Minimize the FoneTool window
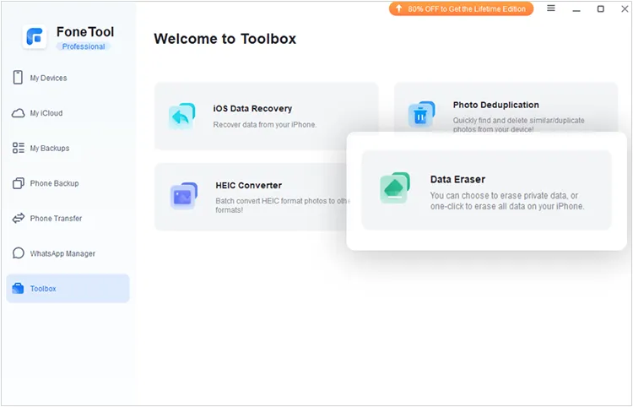This screenshot has height=407, width=633. click(576, 8)
